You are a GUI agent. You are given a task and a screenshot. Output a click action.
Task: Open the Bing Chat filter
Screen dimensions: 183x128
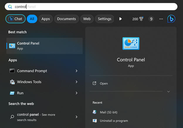coord(16,19)
